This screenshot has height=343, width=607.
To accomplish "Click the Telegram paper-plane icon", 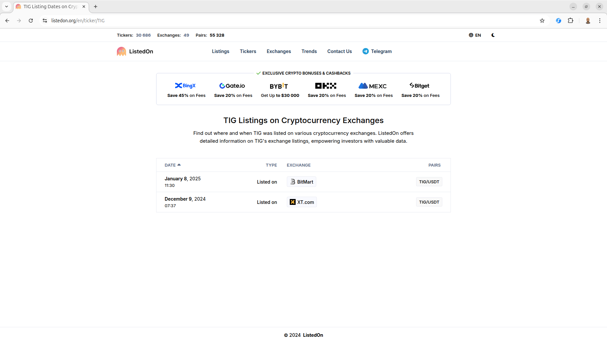I will coord(365,51).
